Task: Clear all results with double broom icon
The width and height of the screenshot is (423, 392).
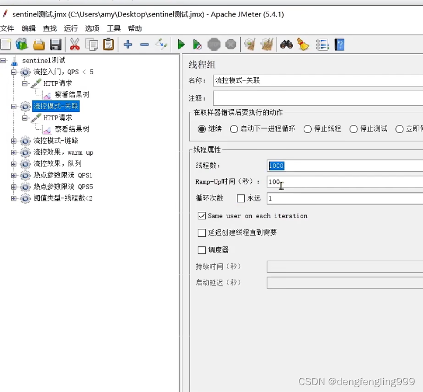Action: pos(267,44)
